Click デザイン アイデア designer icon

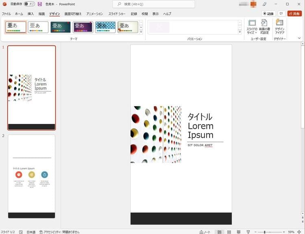click(279, 27)
